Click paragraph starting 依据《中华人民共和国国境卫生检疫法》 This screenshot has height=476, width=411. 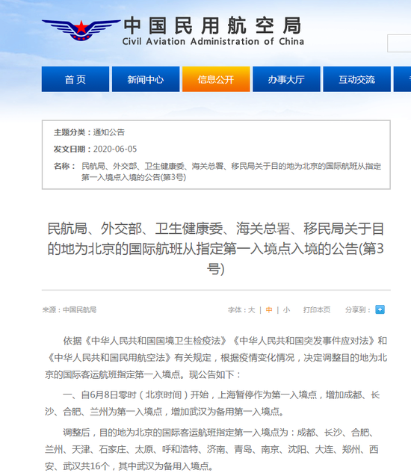pos(216,358)
